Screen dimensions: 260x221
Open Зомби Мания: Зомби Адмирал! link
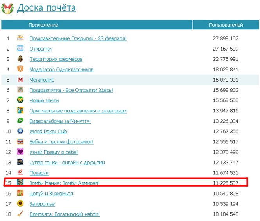pos(65,183)
